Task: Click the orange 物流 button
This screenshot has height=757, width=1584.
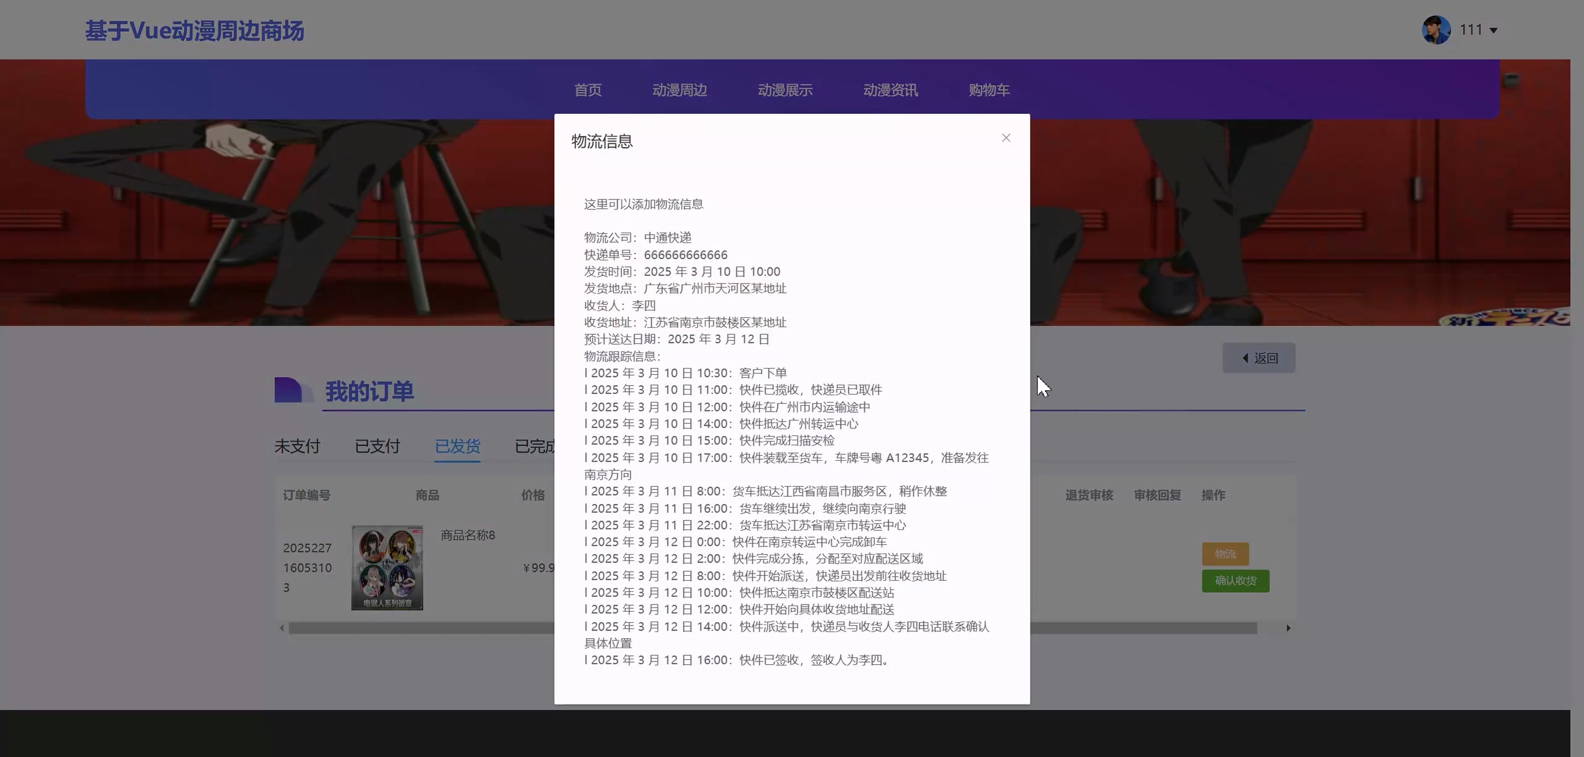Action: coord(1225,554)
